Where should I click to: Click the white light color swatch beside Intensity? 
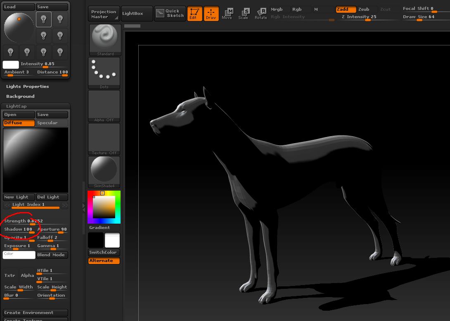[11, 64]
